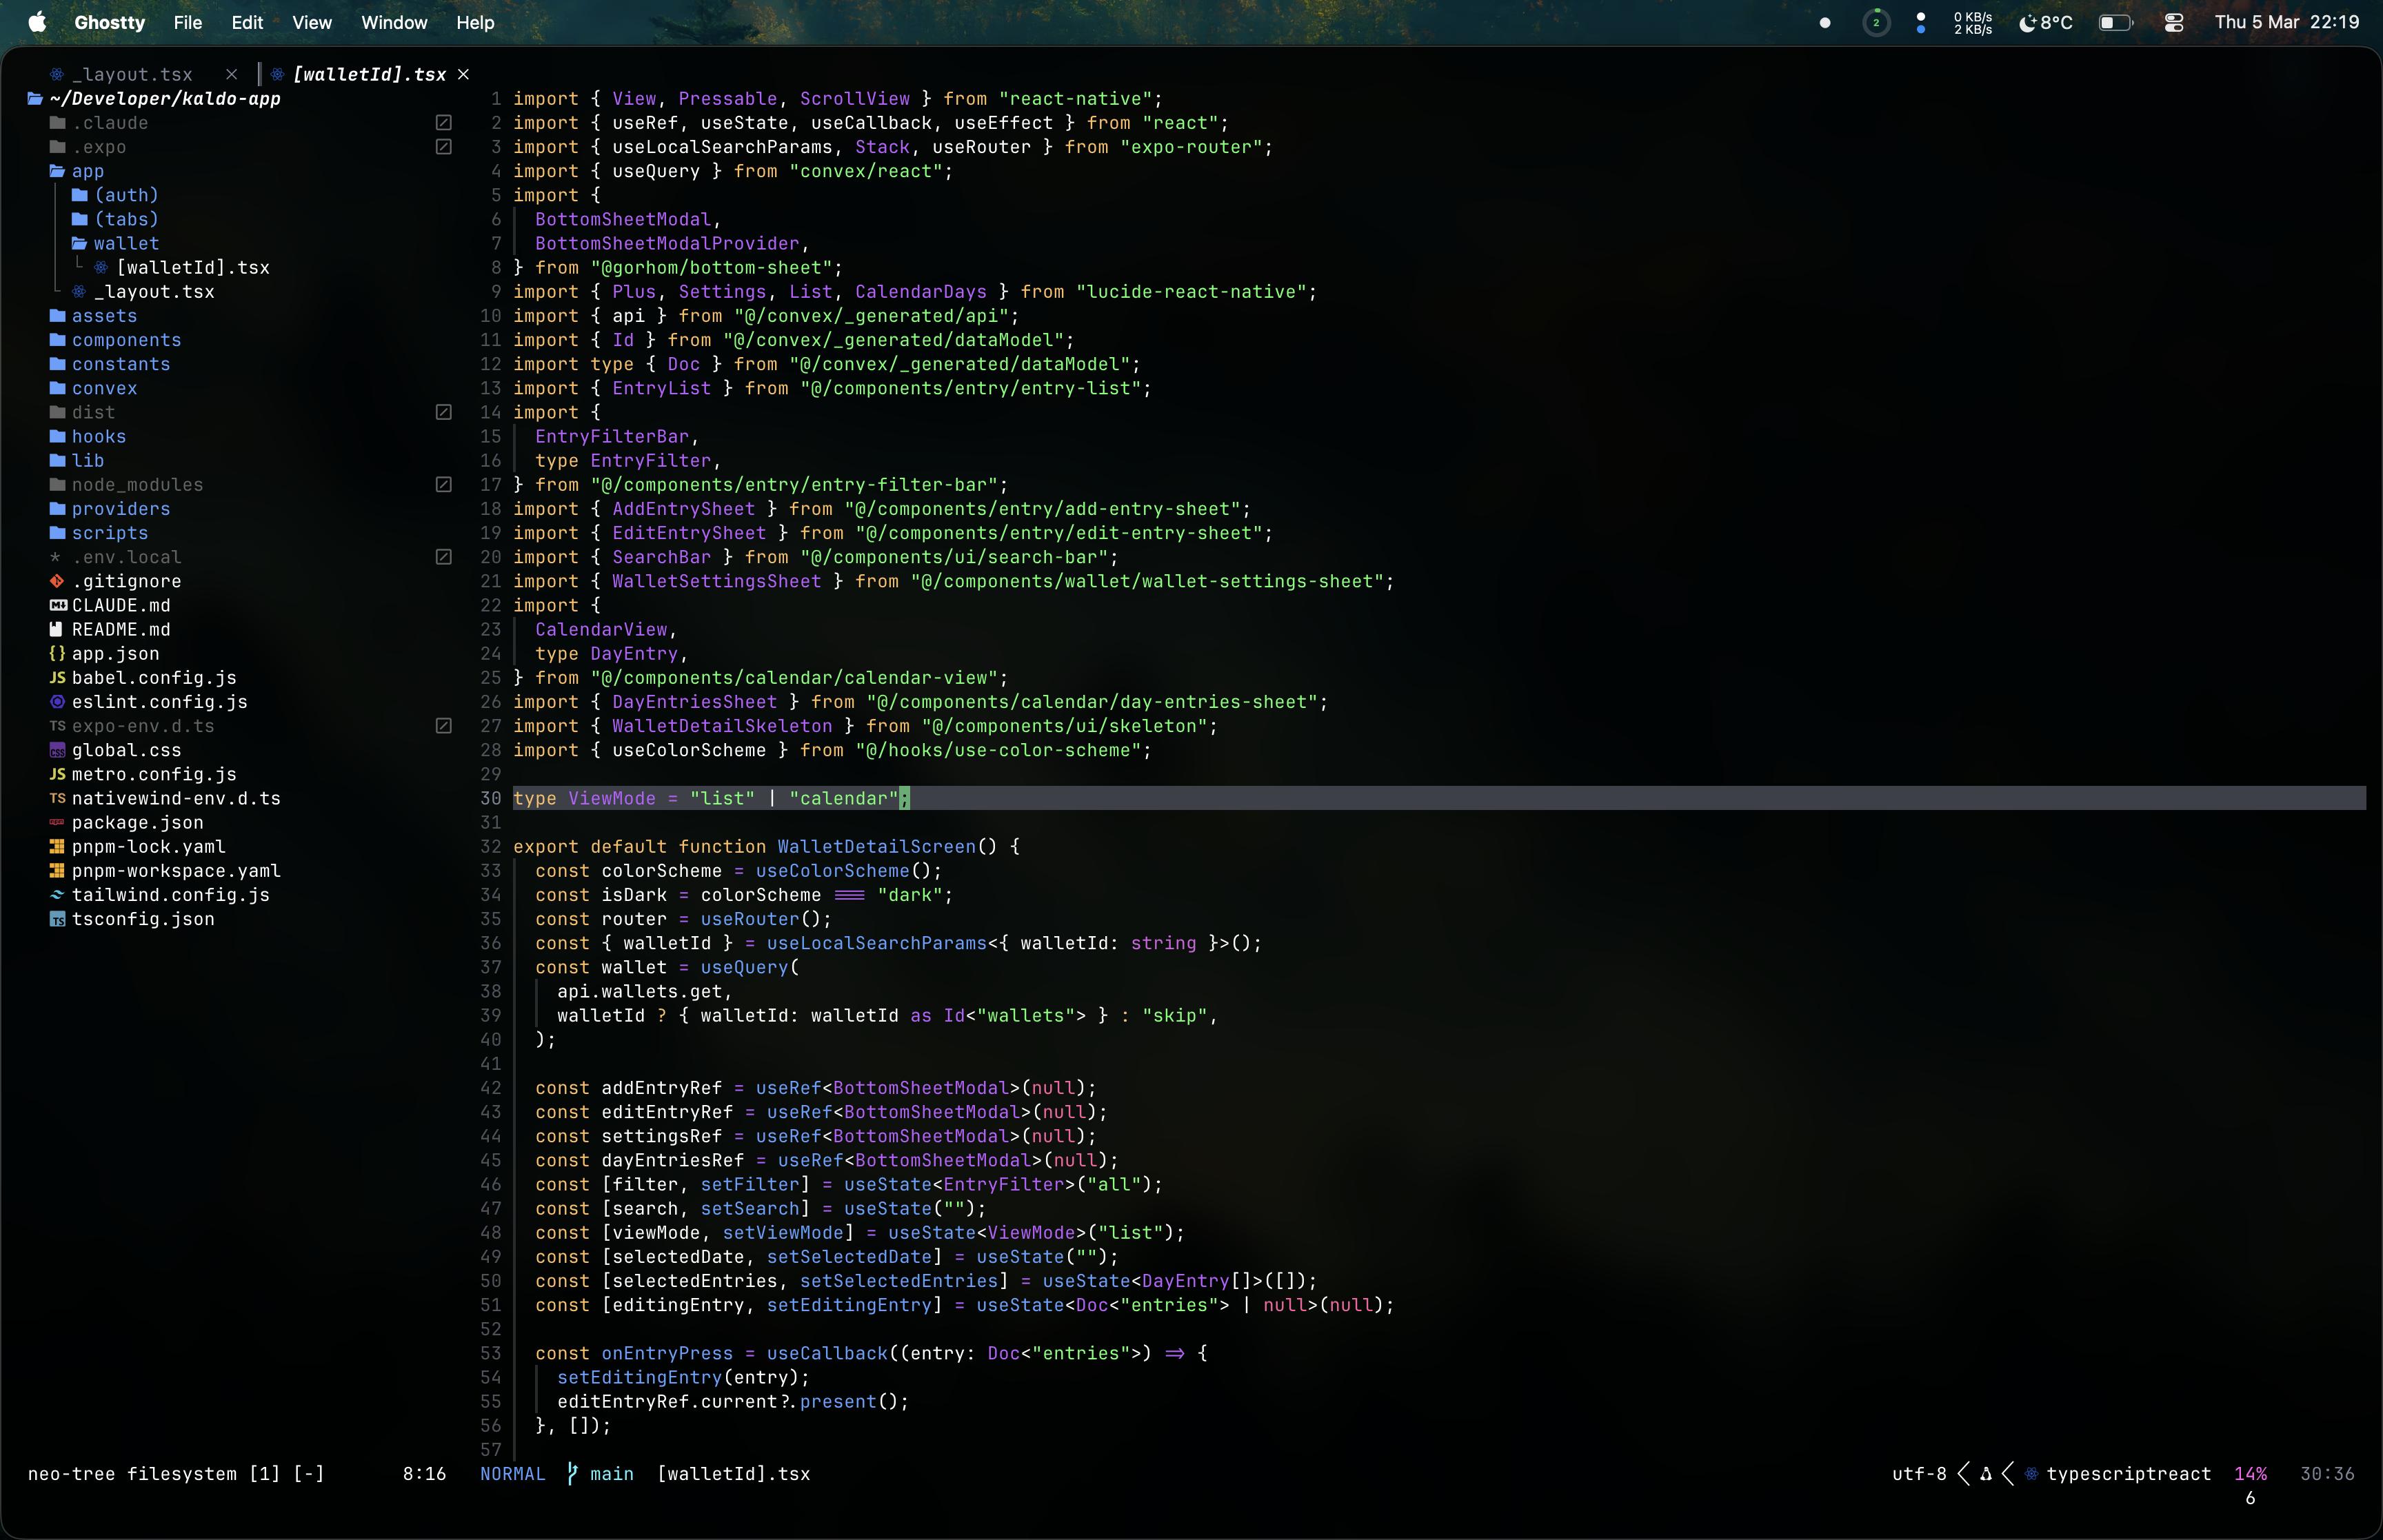Image resolution: width=2383 pixels, height=1540 pixels.
Task: Click the ignored marker next to dist
Action: click(x=444, y=412)
